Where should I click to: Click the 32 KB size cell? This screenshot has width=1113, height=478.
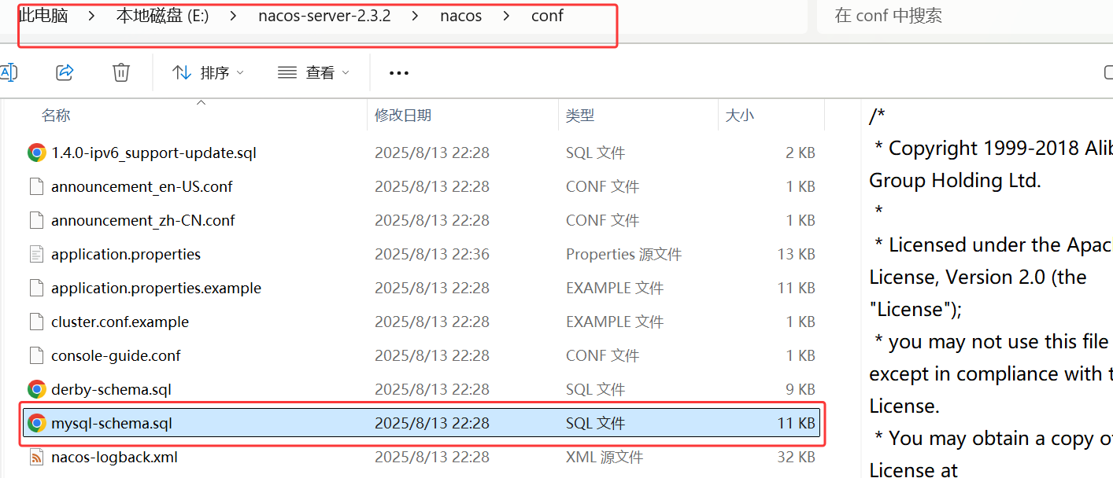pos(796,457)
